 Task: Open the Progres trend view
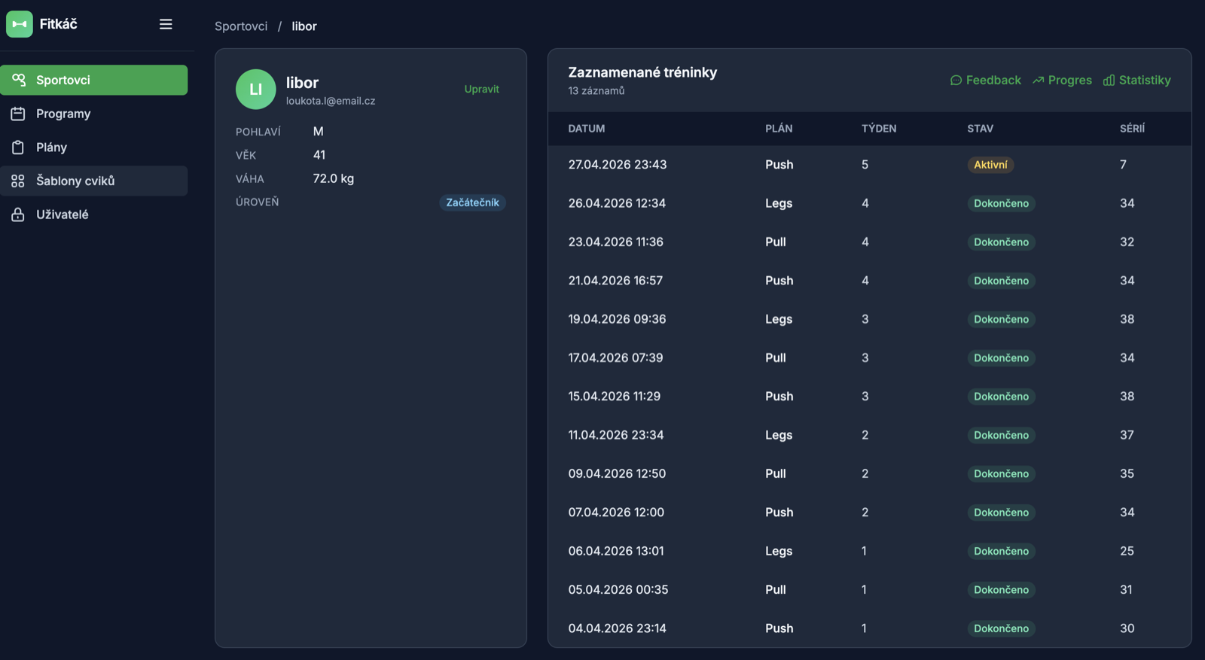click(x=1062, y=81)
